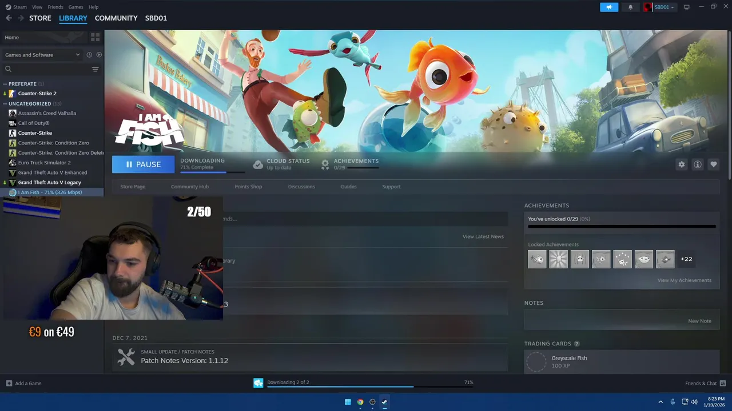Click the download fish thumbnail in bottom bar
Image resolution: width=732 pixels, height=411 pixels.
258,383
